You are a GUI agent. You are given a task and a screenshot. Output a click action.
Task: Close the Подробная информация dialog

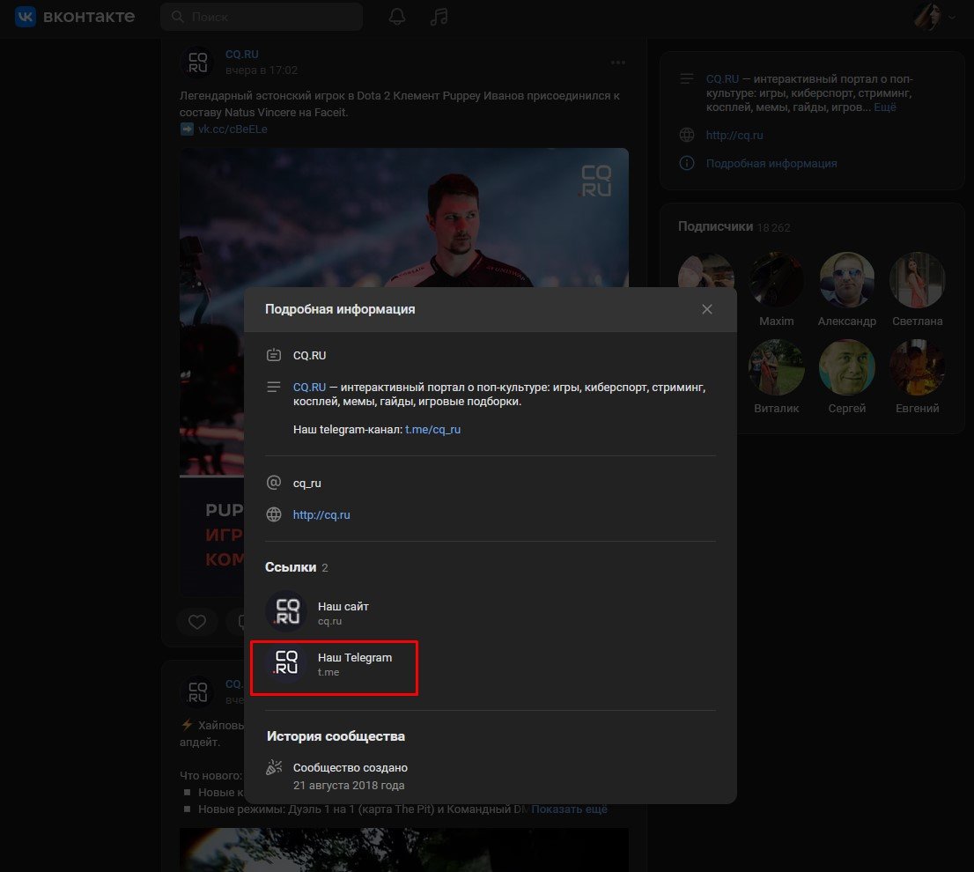[x=707, y=309]
